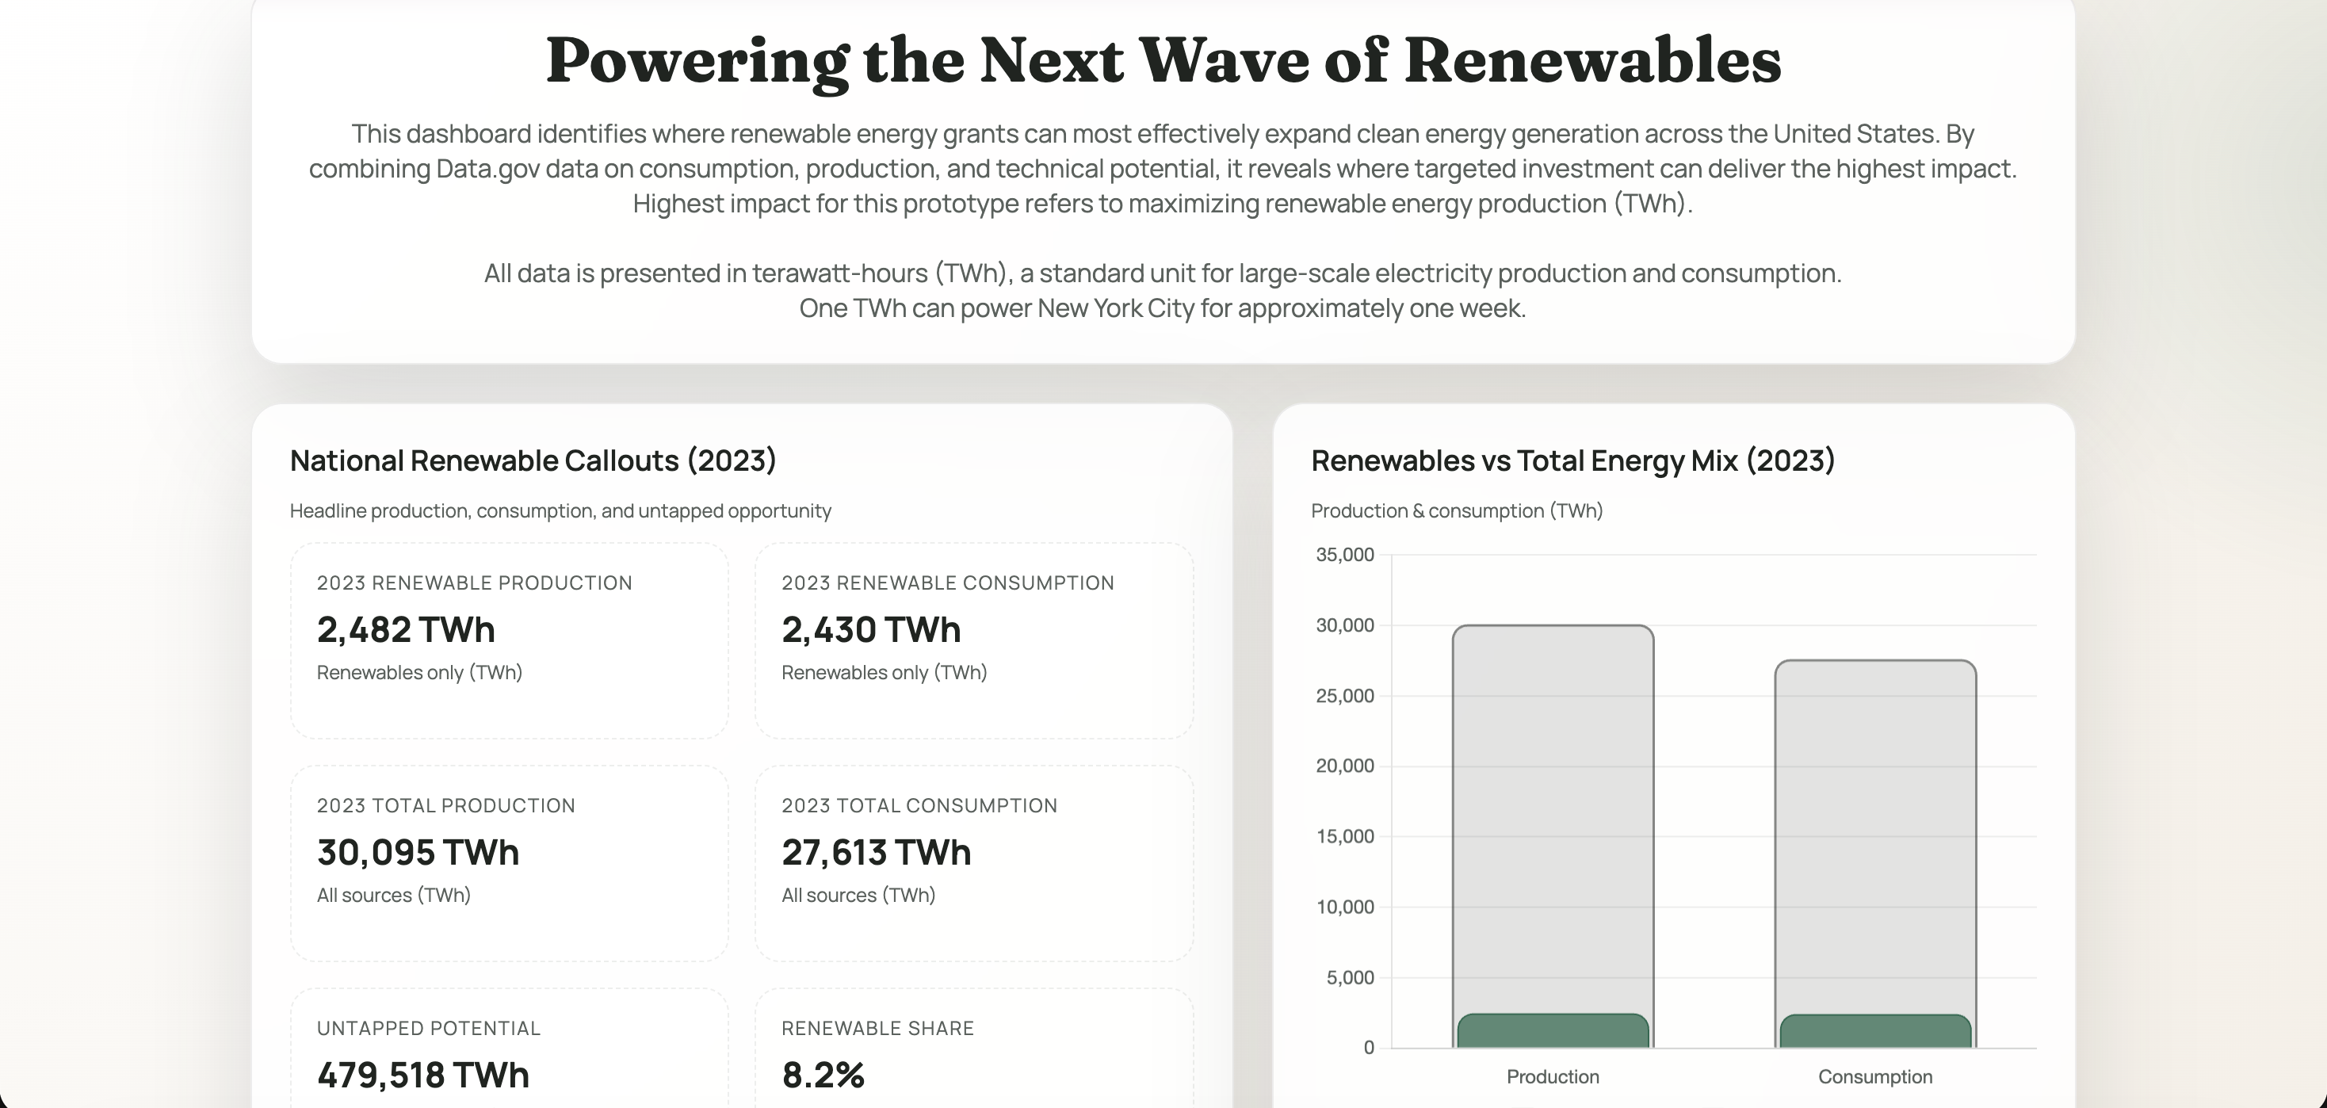Click the '30,000' y-axis tick label
The image size is (2327, 1108).
click(x=1344, y=625)
